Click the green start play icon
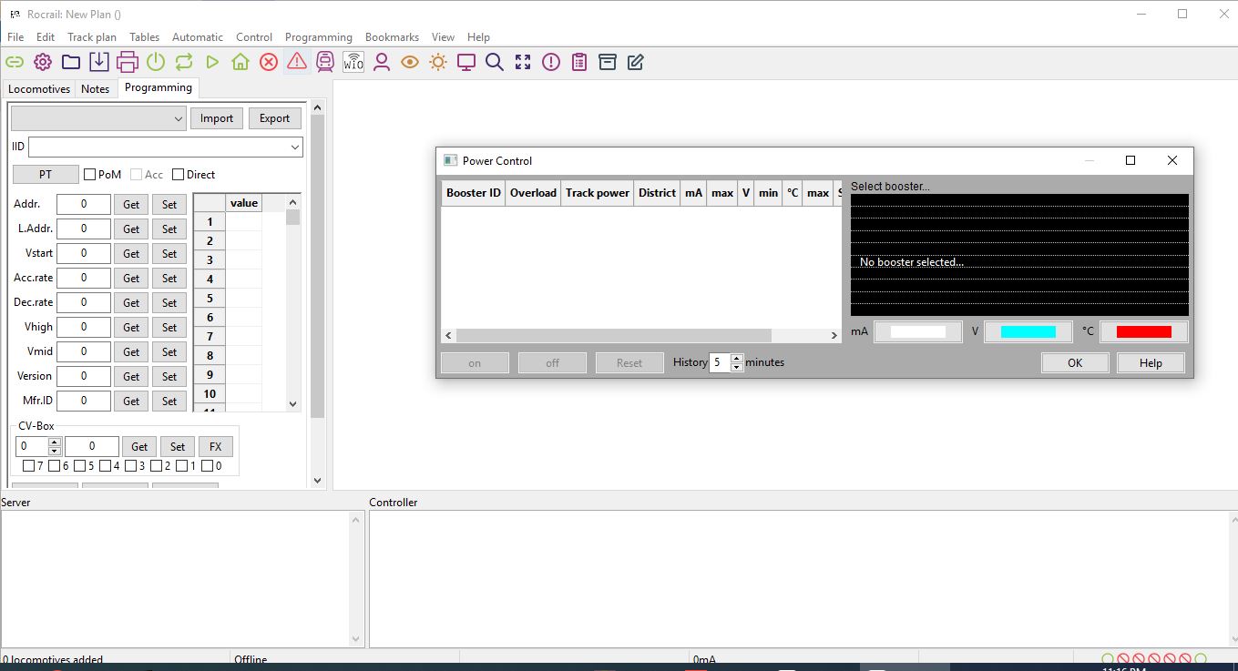 (212, 62)
